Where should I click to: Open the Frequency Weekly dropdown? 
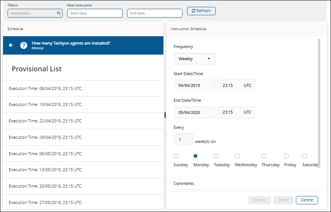(194, 59)
